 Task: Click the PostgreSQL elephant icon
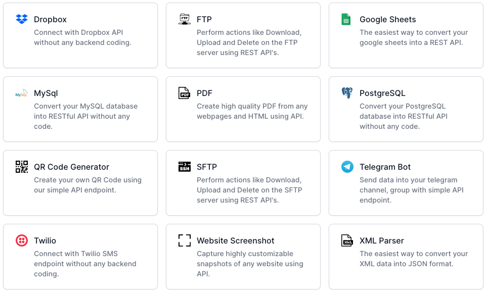[x=347, y=93]
